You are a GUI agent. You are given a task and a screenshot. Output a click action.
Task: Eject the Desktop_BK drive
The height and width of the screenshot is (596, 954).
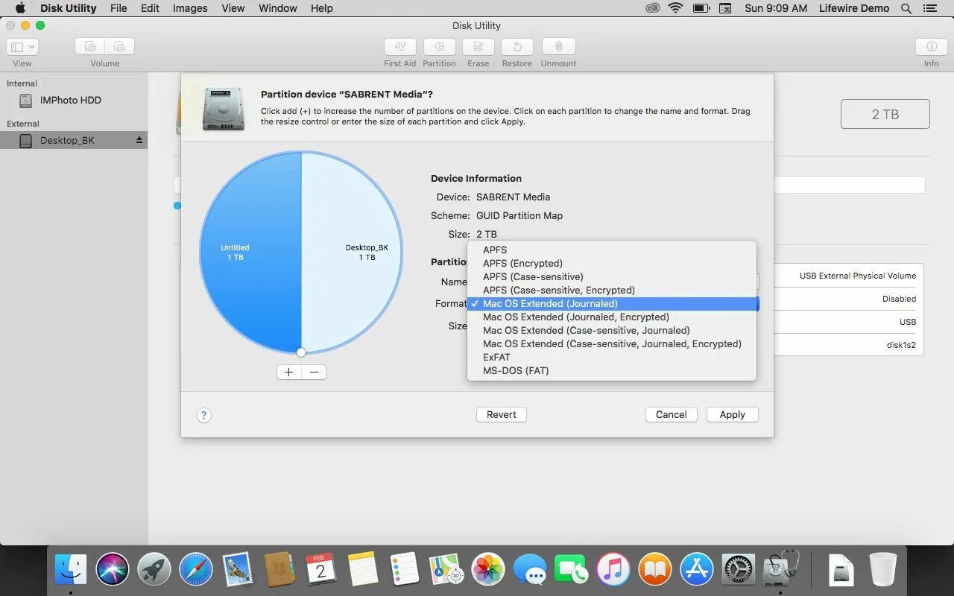[x=139, y=140]
